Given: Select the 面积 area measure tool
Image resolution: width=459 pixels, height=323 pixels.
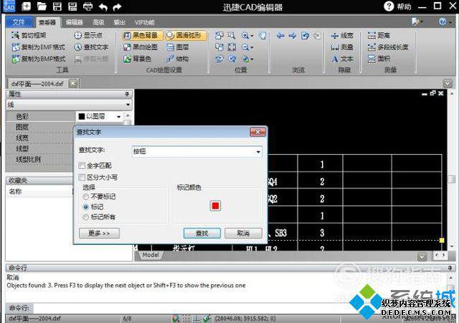Looking at the screenshot, I should [x=379, y=59].
